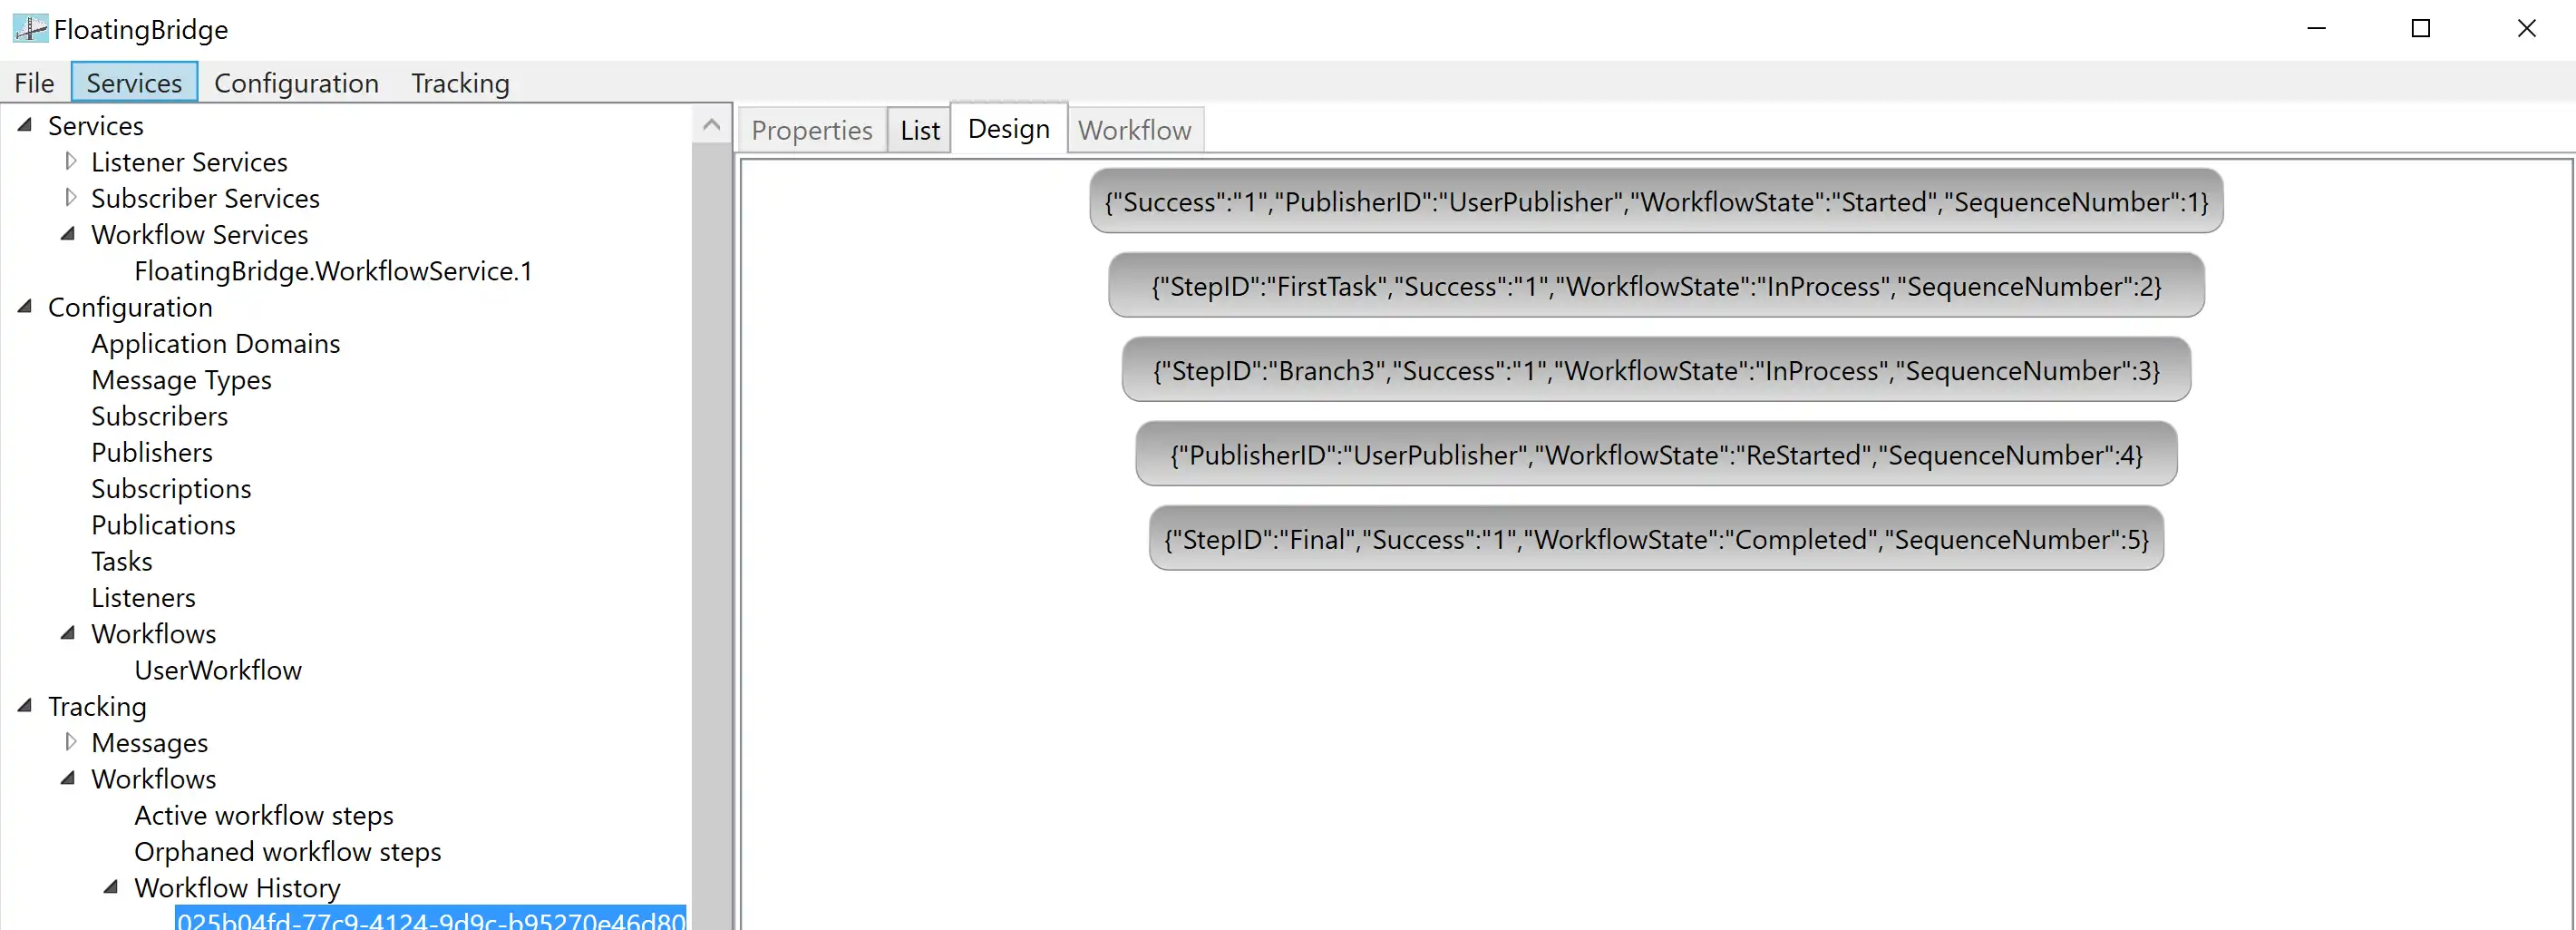Minimize the FloatingBridge window
This screenshot has width=2576, height=930.
point(2316,29)
